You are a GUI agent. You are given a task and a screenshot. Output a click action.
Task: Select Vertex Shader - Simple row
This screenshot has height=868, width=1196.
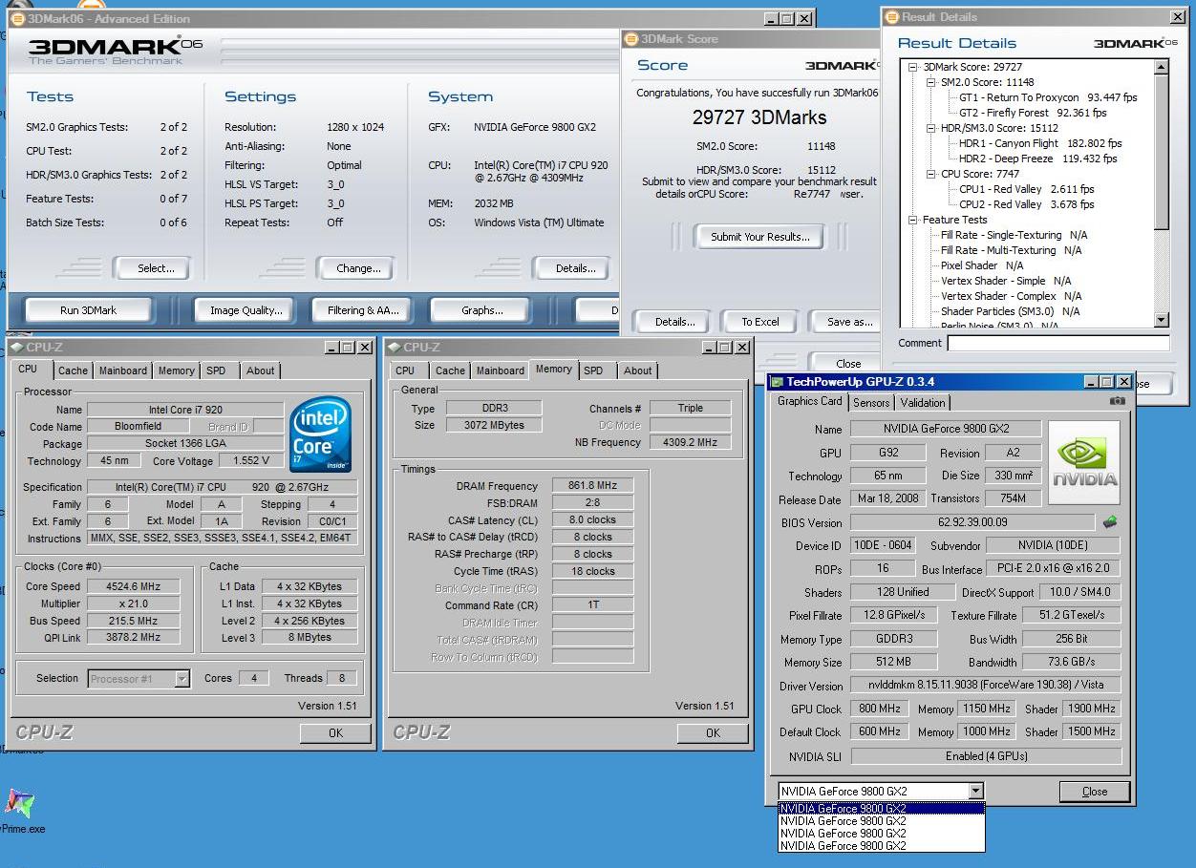1005,281
